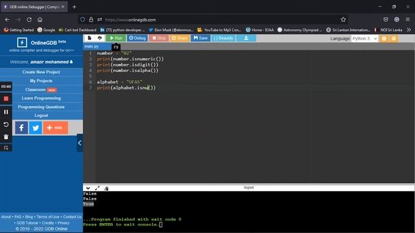415x233 pixels.
Task: Click the recording timer 05:40
Action: 6,86
